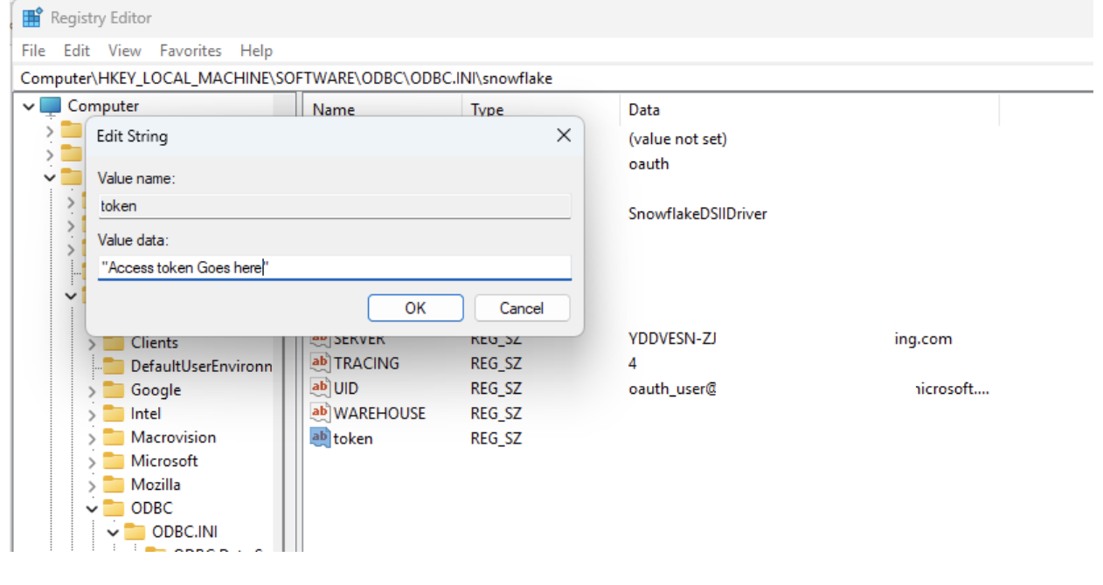Click REG_SZ type of WAREHOUSE row

click(x=496, y=413)
